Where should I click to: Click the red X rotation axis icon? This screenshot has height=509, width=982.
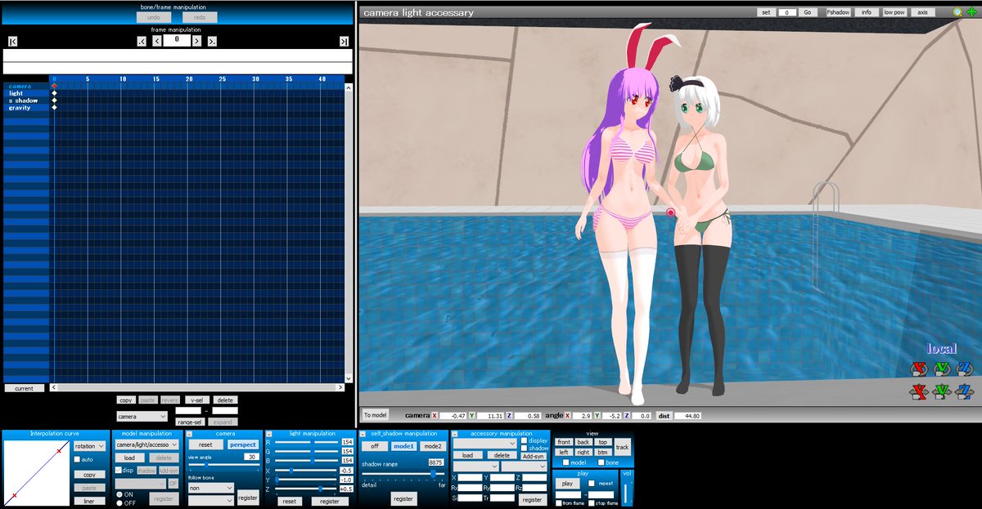tap(920, 368)
